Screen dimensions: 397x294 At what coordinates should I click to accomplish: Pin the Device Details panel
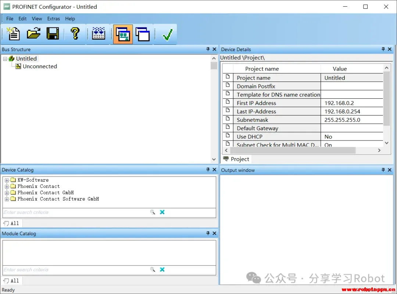click(383, 49)
